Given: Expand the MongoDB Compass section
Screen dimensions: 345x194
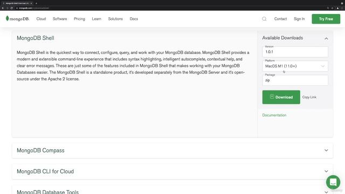Looking at the screenshot, I should 172,150.
